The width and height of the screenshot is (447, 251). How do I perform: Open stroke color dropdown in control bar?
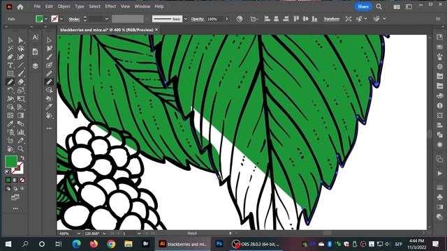point(61,19)
